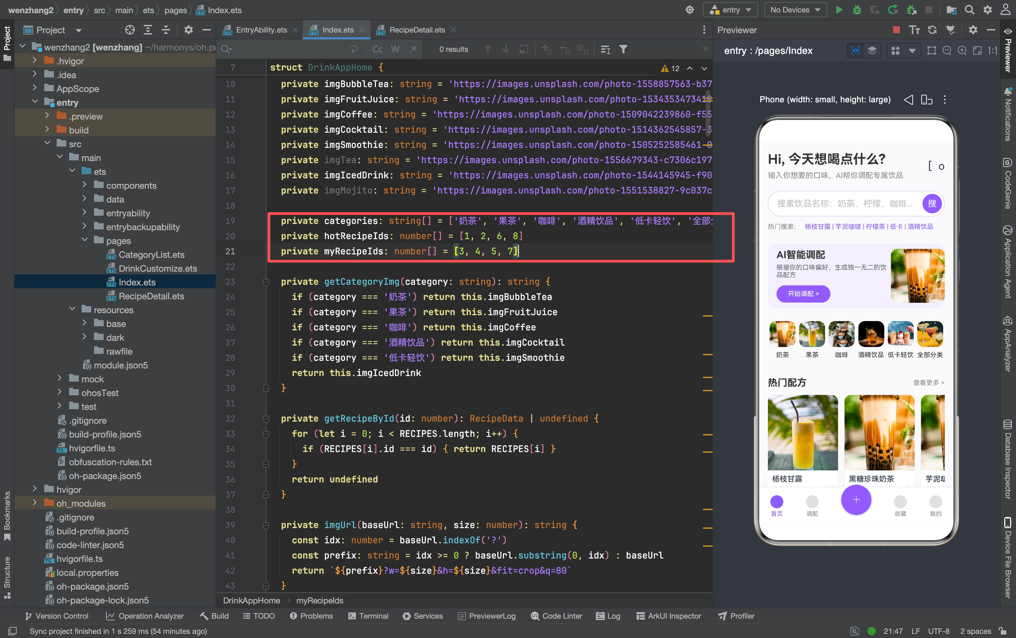
Task: Click the filter search results funnel icon
Action: click(x=623, y=49)
